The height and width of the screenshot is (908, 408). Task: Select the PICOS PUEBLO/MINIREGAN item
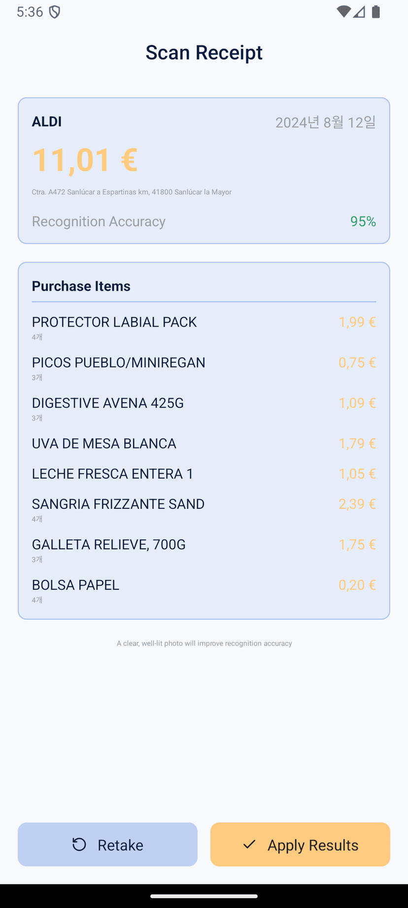tap(204, 368)
